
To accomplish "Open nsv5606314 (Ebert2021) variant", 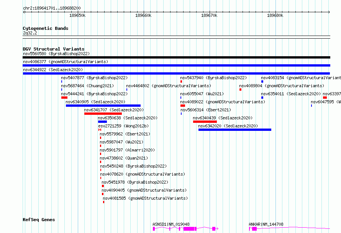I will (x=205, y=110).
